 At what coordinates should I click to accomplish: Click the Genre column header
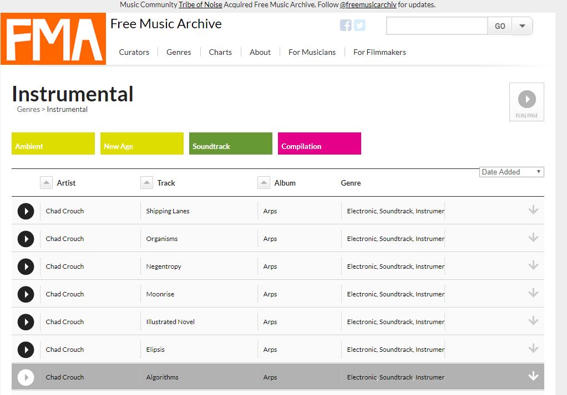[351, 183]
